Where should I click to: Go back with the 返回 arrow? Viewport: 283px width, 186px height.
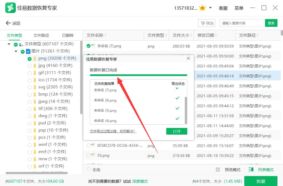click(x=13, y=23)
